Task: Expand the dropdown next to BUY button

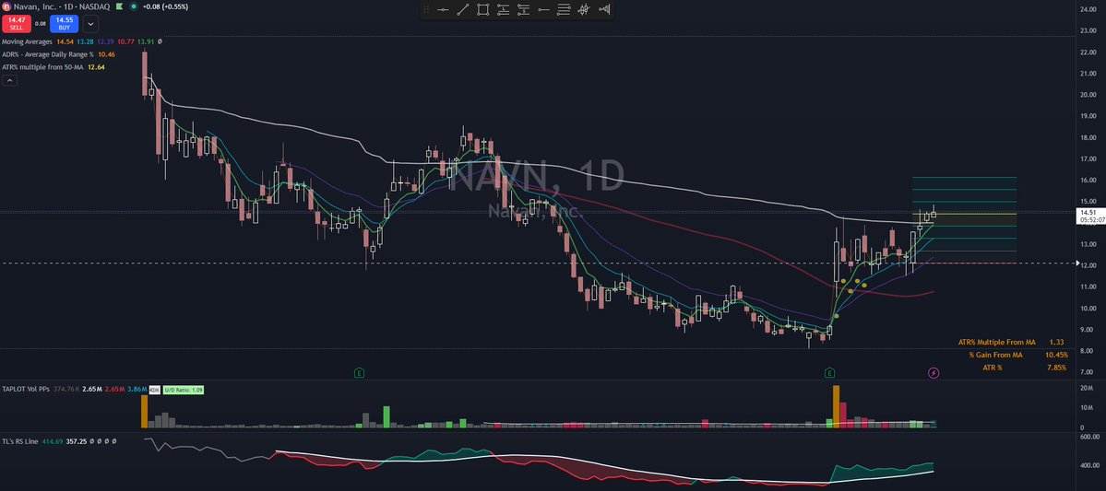Action: point(91,24)
